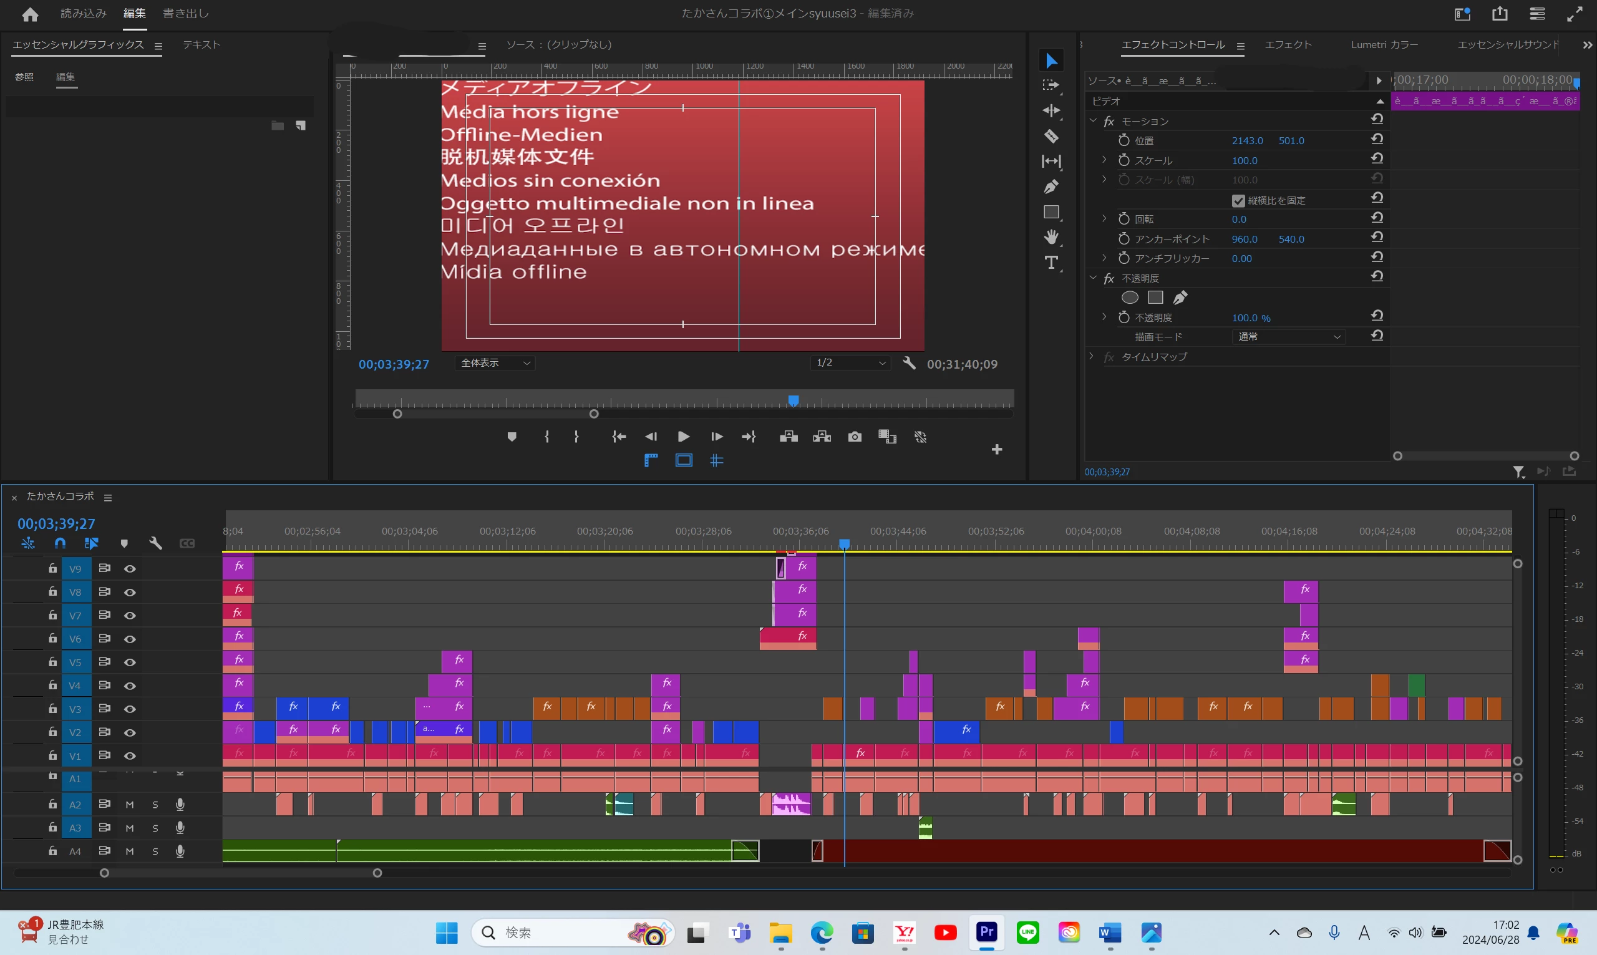Open the 描画モード blend mode dropdown
The width and height of the screenshot is (1597, 955).
1289,337
